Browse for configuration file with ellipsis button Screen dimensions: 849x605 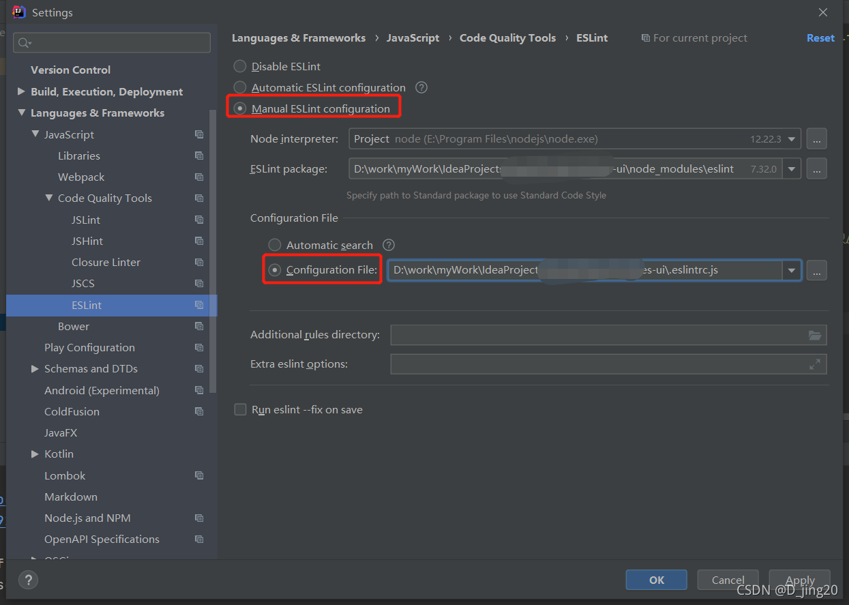[816, 270]
